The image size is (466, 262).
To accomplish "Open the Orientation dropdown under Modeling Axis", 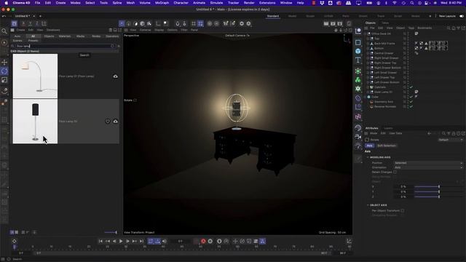I will click(x=428, y=167).
